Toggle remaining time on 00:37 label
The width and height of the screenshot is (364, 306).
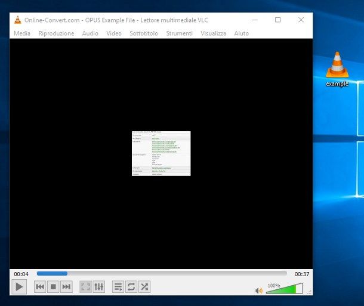[302, 274]
